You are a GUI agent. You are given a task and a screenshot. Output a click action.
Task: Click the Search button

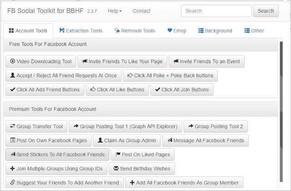[266, 11]
